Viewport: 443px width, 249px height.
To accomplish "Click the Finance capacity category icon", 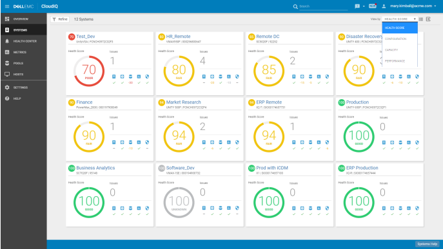I will pyautogui.click(x=130, y=142).
